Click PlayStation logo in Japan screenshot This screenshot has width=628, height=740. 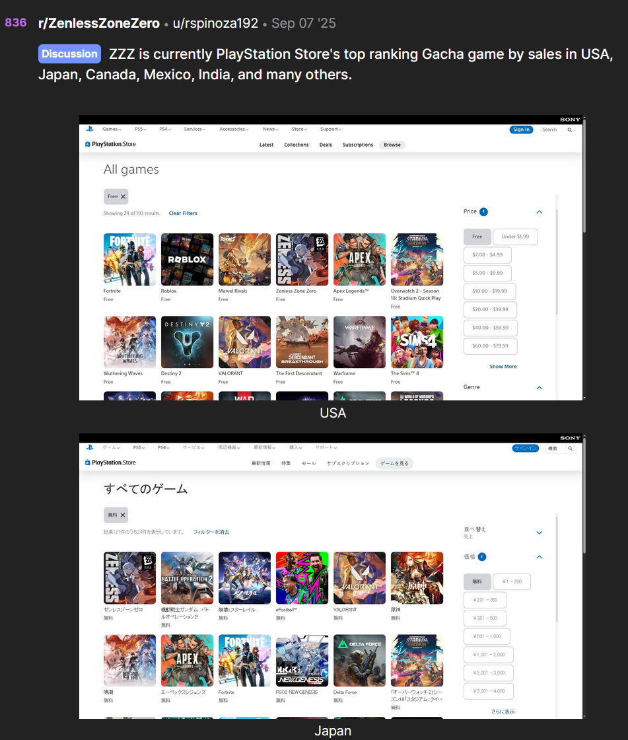click(x=90, y=447)
